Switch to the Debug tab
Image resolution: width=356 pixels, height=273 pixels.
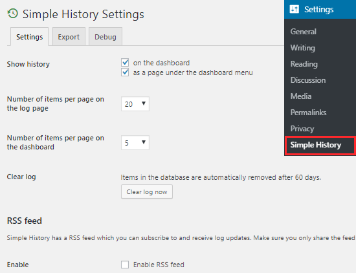[106, 37]
